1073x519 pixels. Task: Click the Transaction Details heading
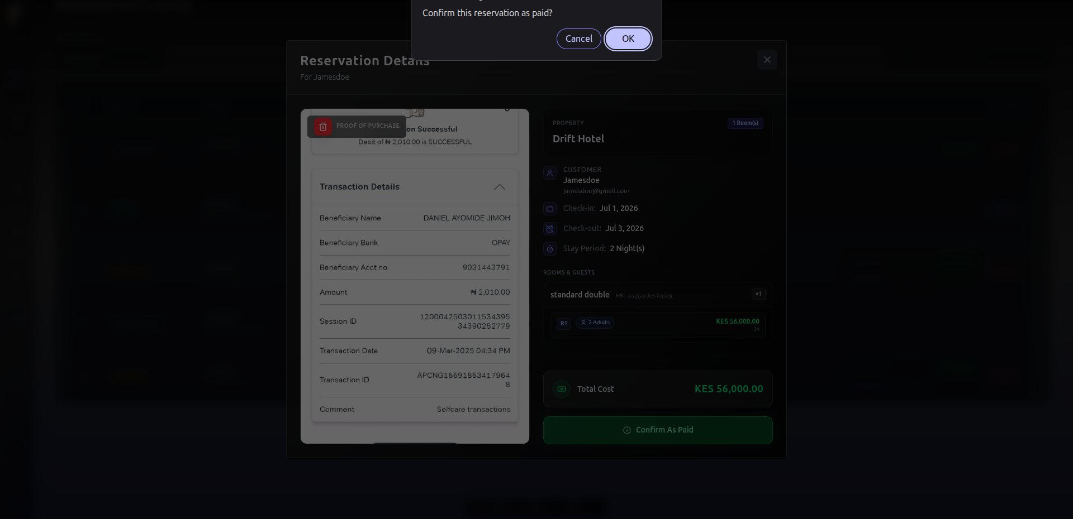click(x=359, y=187)
